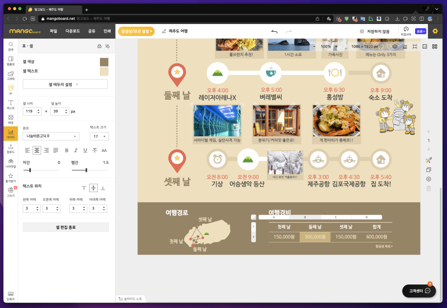
Task: Adjust the 셀 너비 width stepper
Action: pos(38,111)
